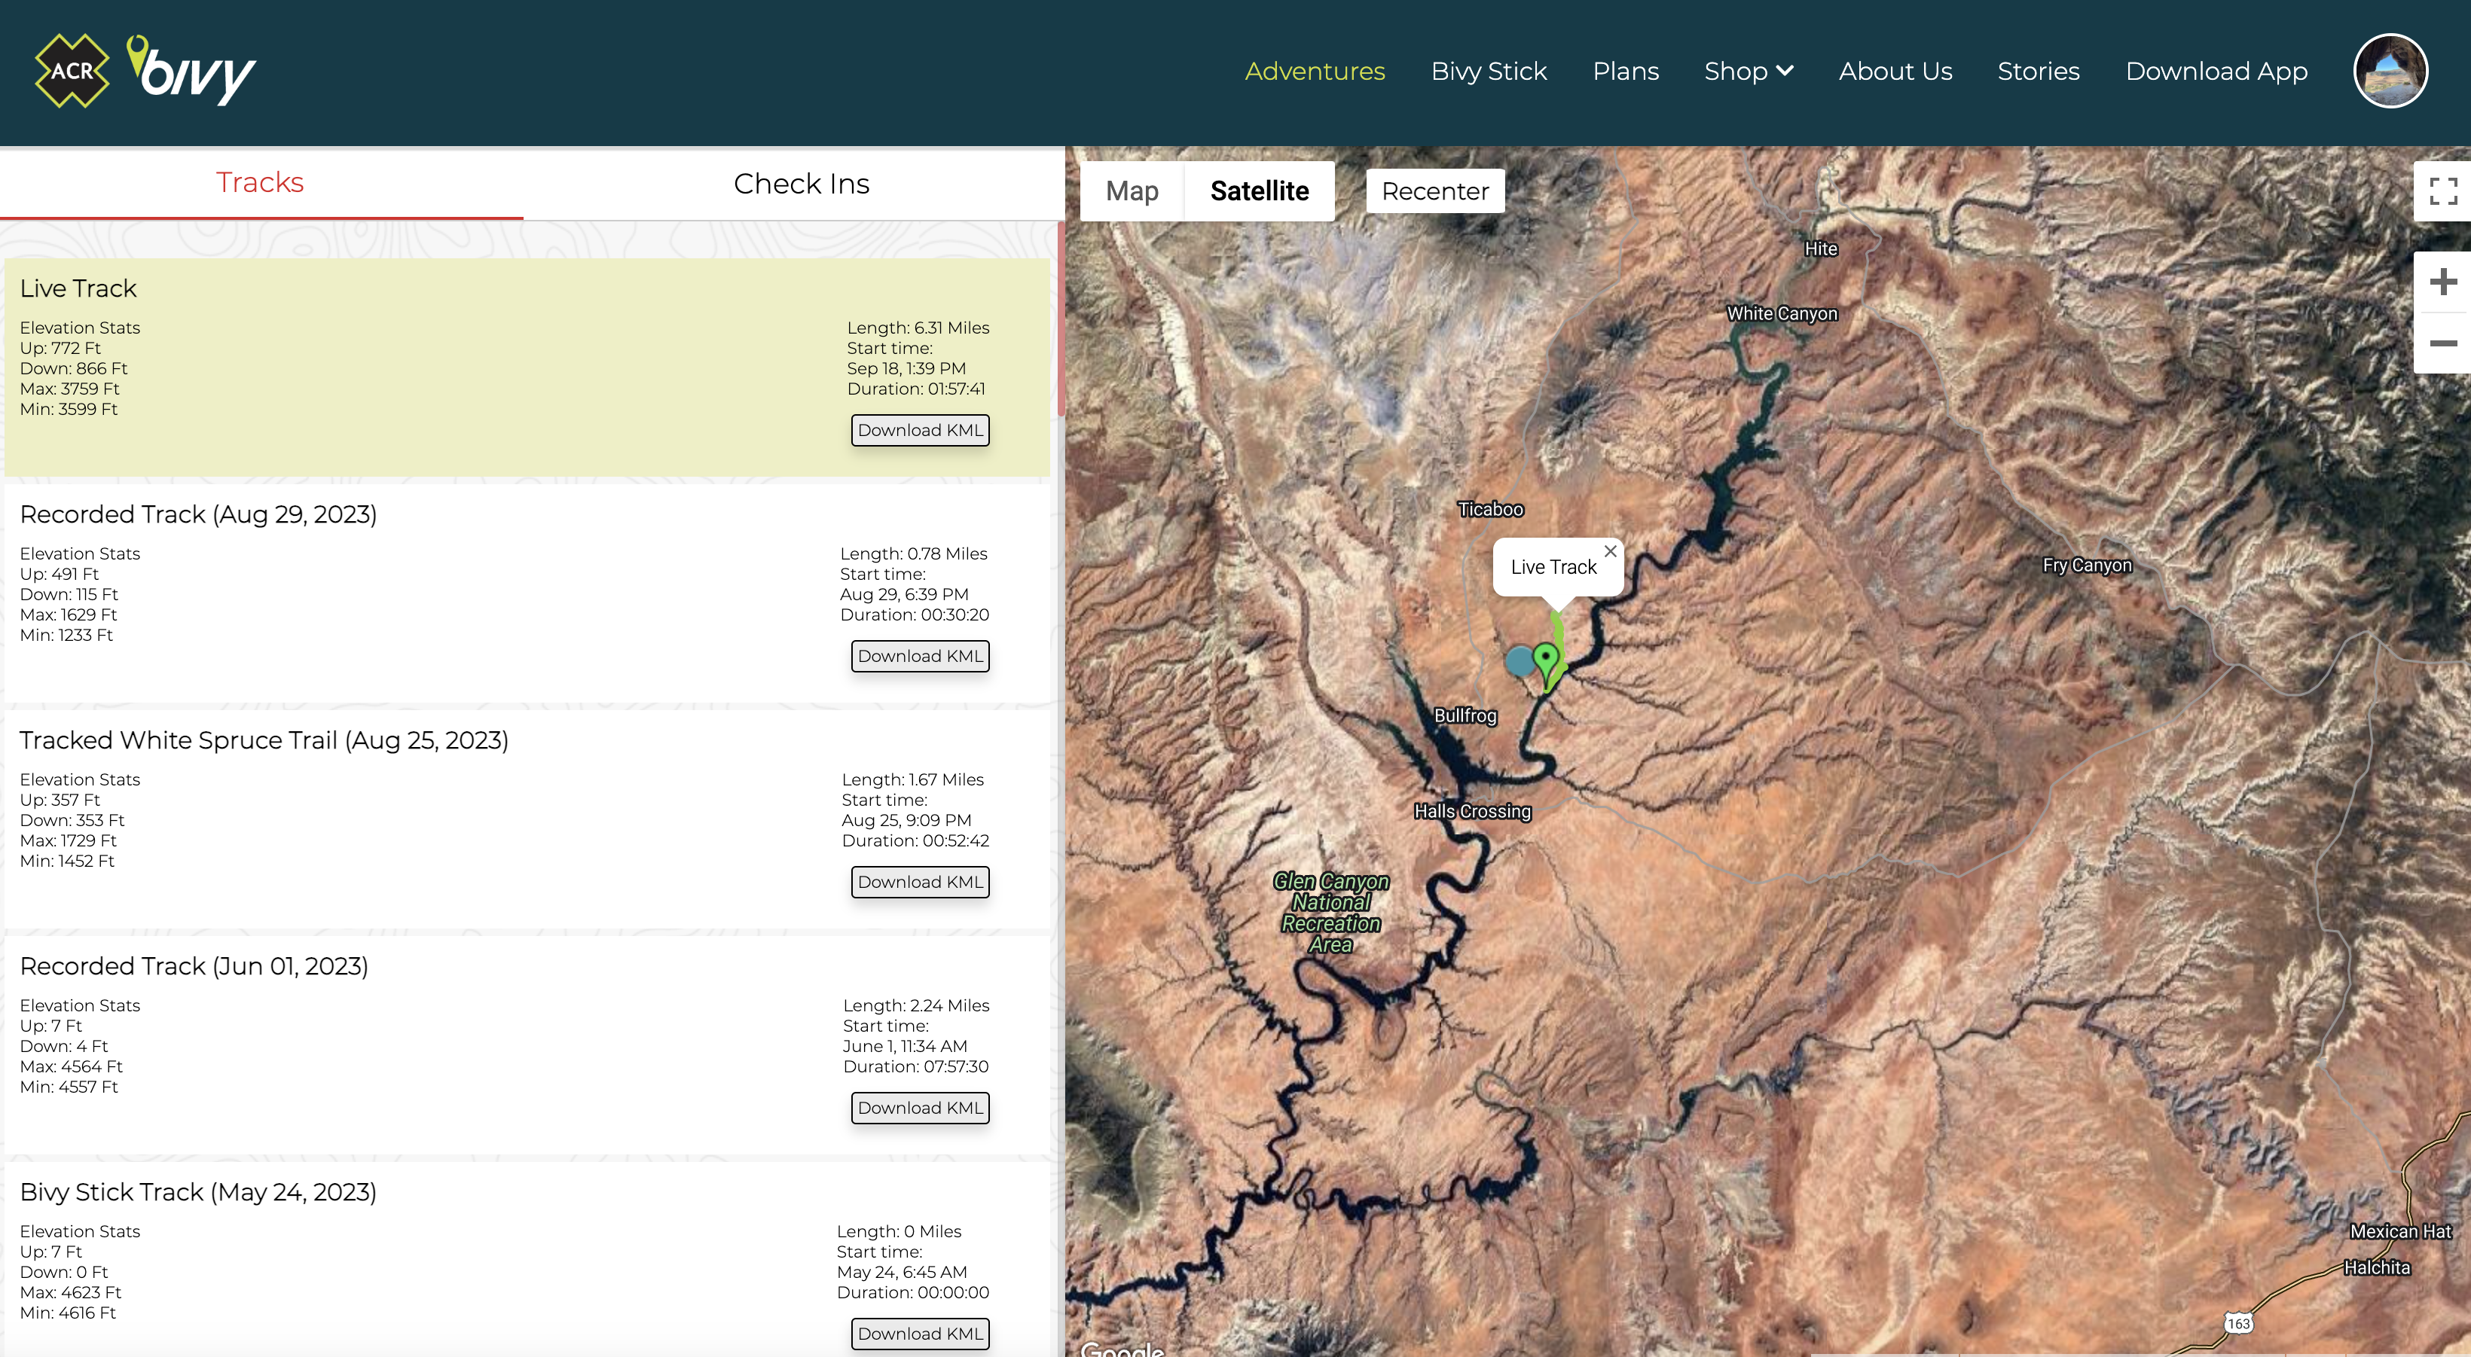The width and height of the screenshot is (2471, 1357).
Task: Zoom in on the map
Action: coord(2442,281)
